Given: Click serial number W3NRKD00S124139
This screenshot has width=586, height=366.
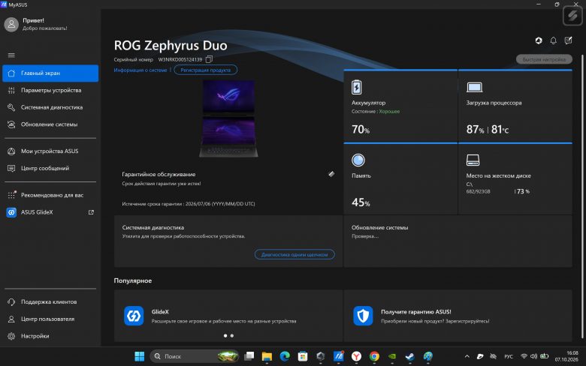Looking at the screenshot, I should pos(180,60).
